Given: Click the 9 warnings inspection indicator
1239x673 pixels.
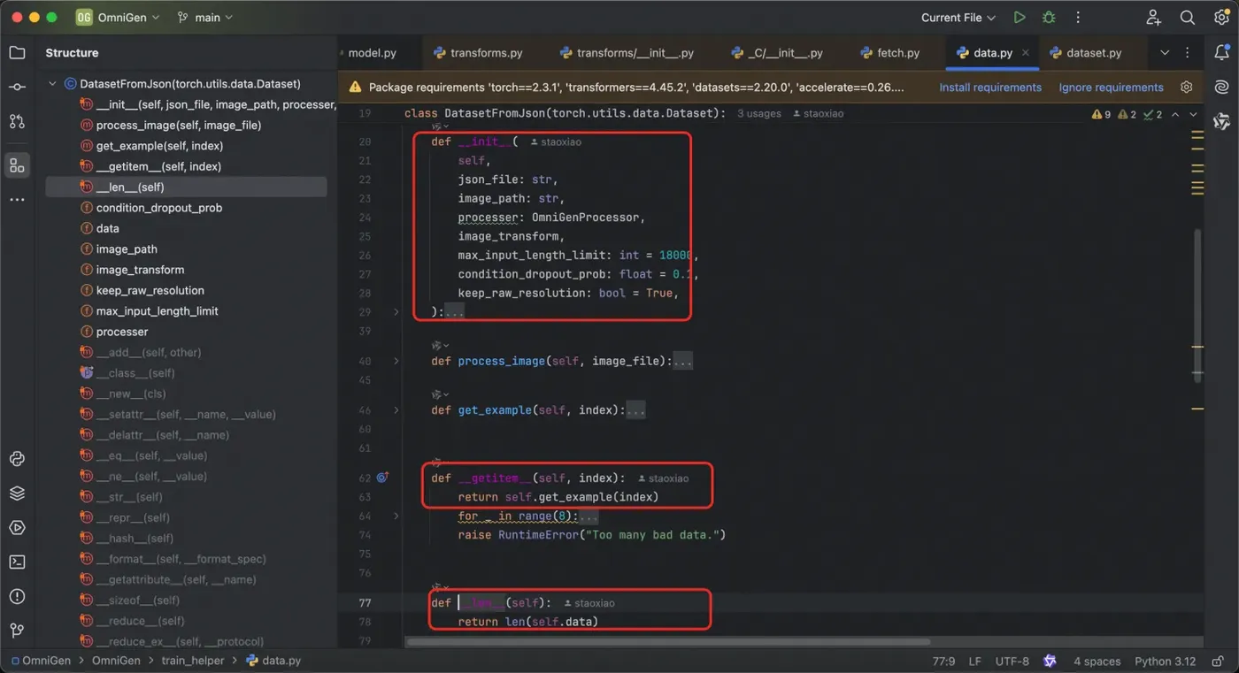Looking at the screenshot, I should coord(1102,114).
